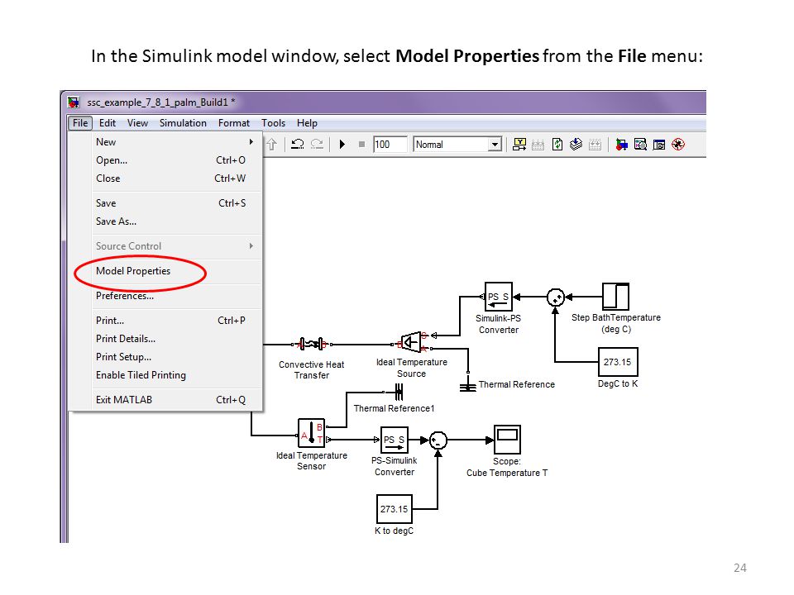Image resolution: width=794 pixels, height=595 pixels.
Task: Click the Convective Heat Transfer label text
Action: (x=312, y=370)
